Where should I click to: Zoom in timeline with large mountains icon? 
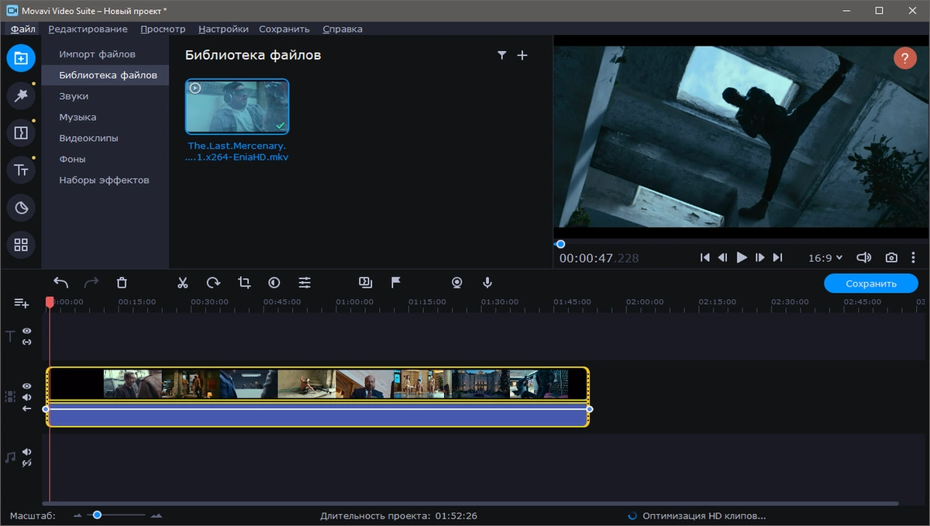pyautogui.click(x=157, y=515)
